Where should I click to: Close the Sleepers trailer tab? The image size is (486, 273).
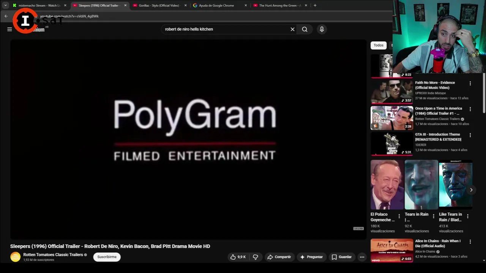tap(125, 5)
